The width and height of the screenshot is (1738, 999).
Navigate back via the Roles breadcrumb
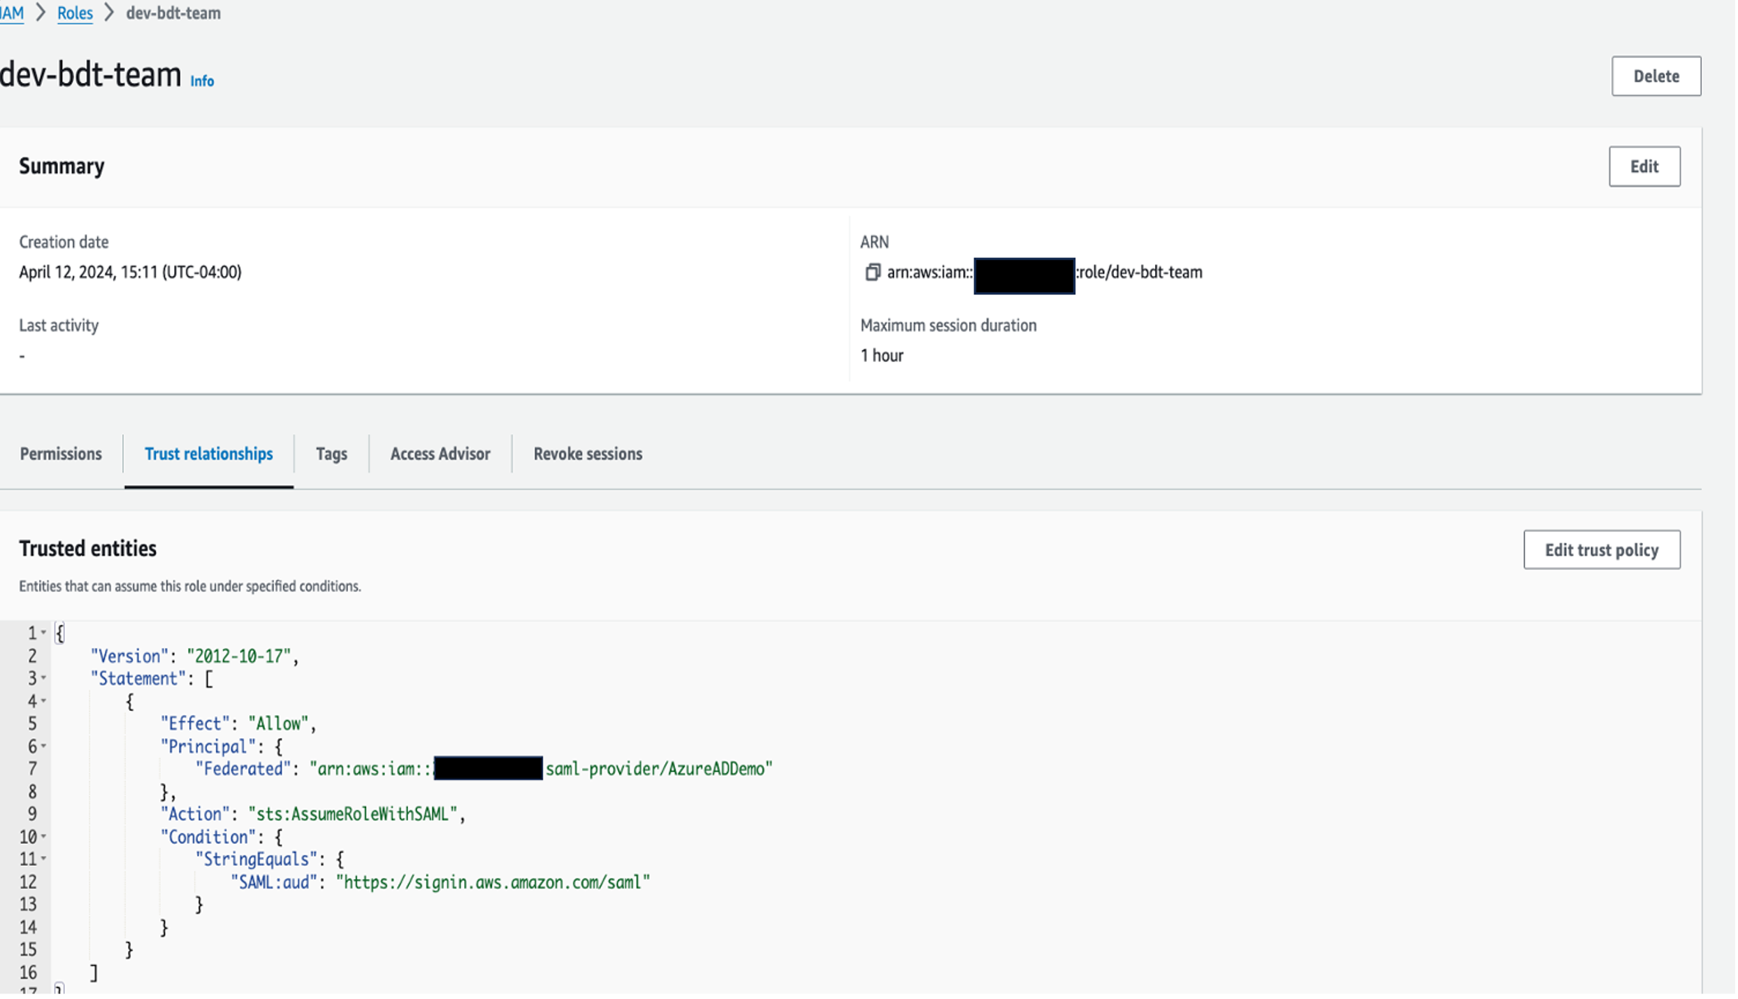click(x=75, y=13)
